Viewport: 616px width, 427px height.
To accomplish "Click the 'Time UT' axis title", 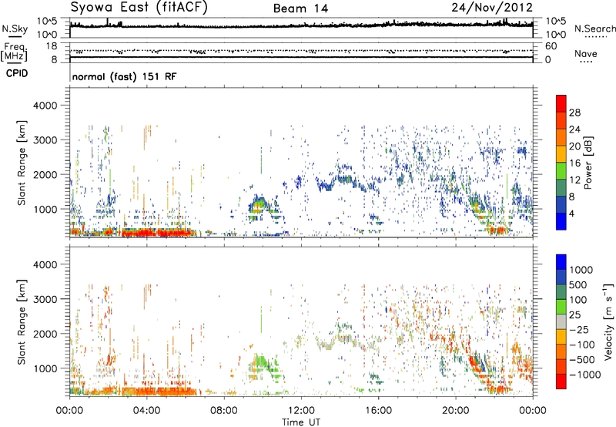I will [x=301, y=422].
